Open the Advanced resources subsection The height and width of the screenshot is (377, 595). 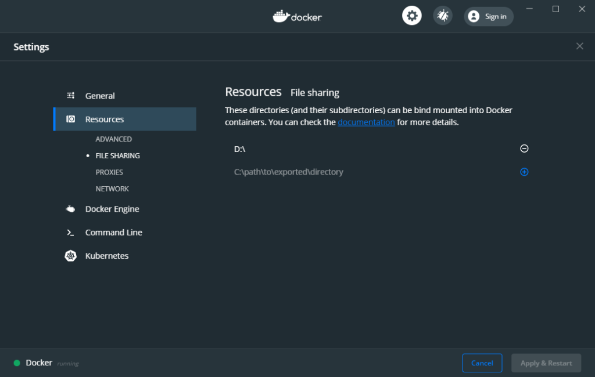coord(113,139)
